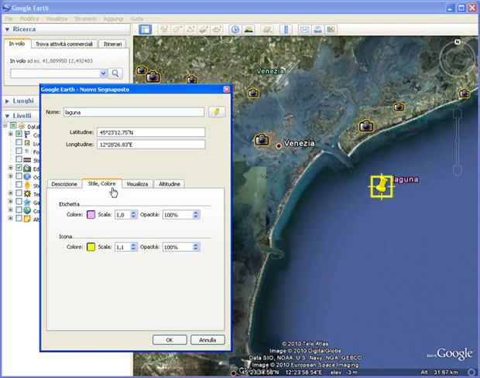Image resolution: width=480 pixels, height=378 pixels.
Task: Click the add path toolbar icon
Action: tap(190, 29)
